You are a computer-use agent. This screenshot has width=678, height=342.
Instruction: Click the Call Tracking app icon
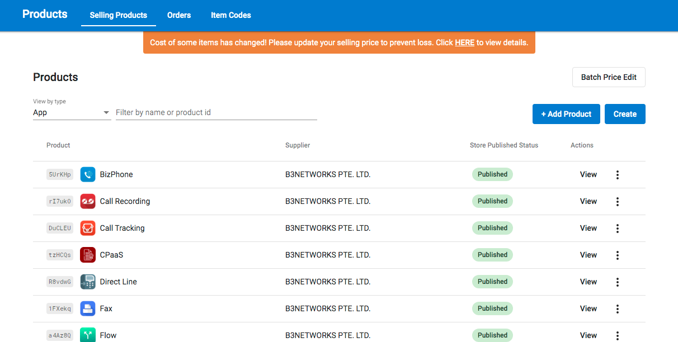tap(88, 228)
